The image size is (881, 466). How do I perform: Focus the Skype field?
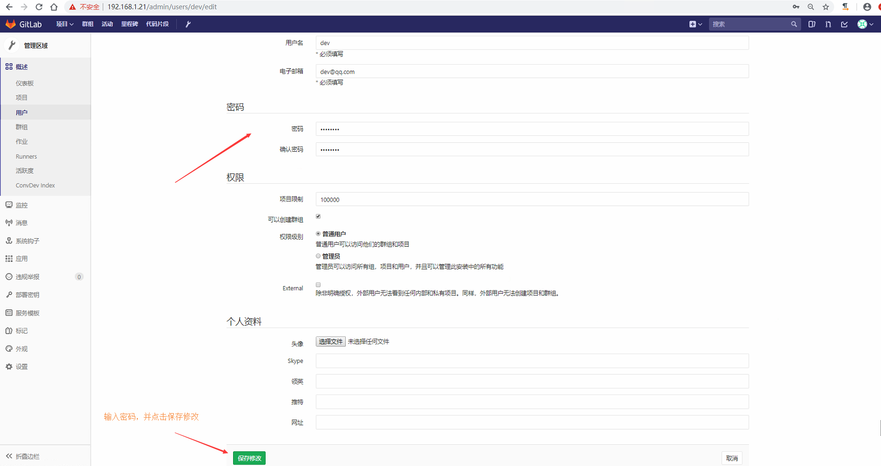pos(532,361)
